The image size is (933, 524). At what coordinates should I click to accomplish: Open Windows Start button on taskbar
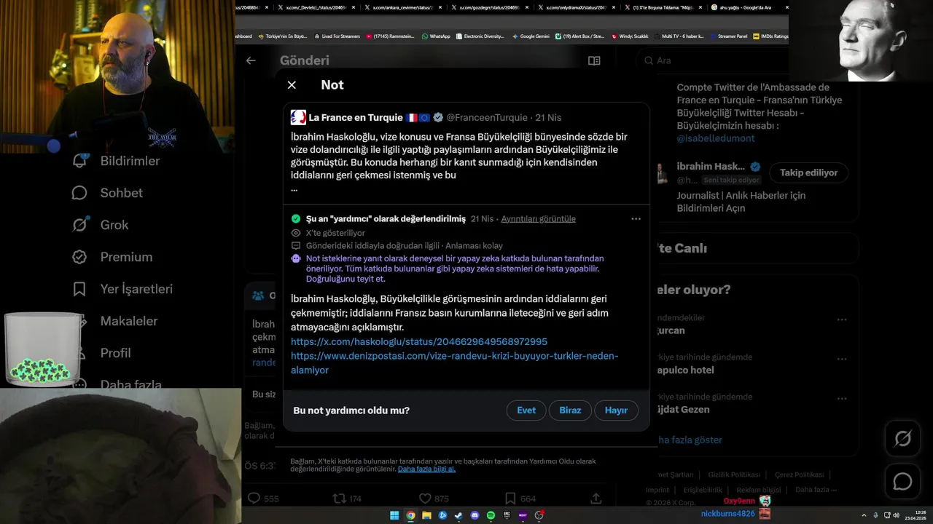(x=394, y=515)
